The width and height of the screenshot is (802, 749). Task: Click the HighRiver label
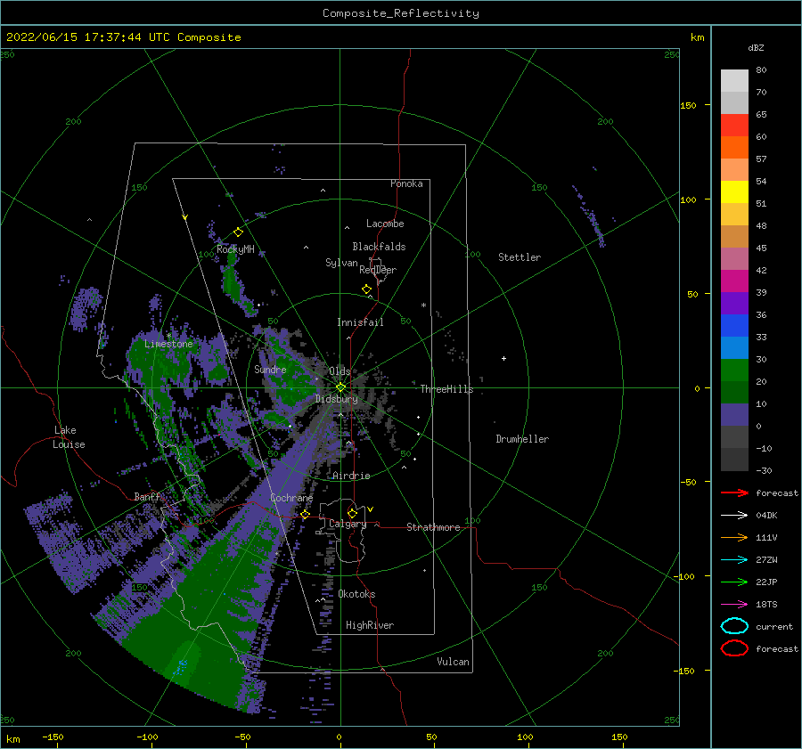tap(370, 625)
